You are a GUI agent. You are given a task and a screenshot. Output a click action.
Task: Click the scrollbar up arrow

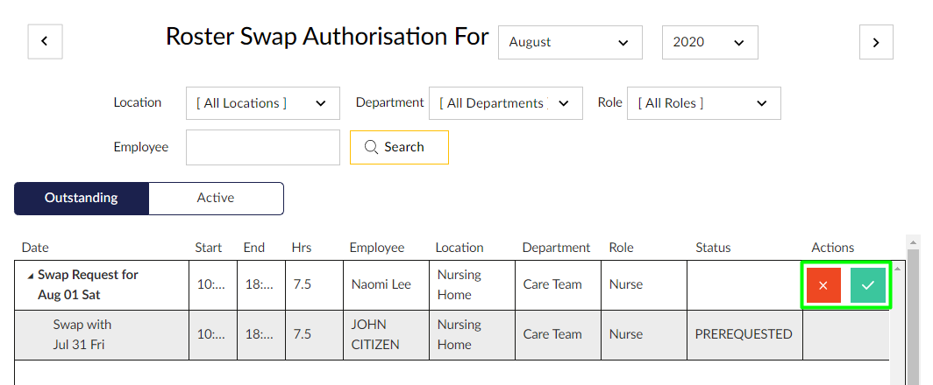913,241
